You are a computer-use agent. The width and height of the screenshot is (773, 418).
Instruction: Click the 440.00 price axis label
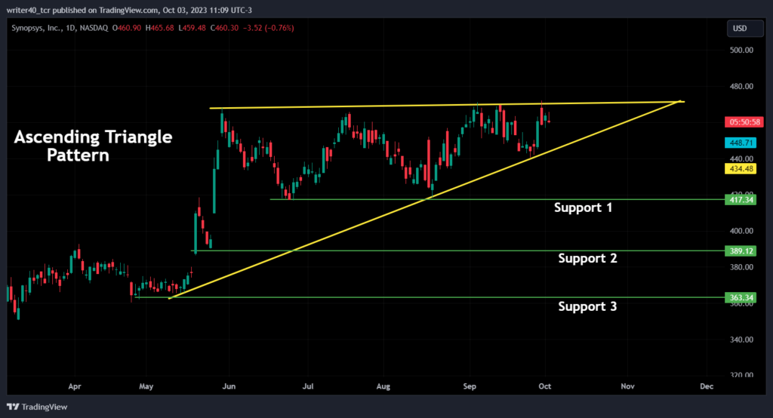[741, 158]
